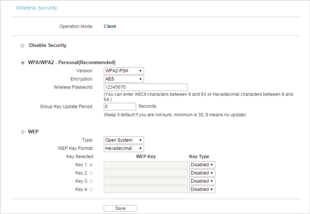Open the WEP Type Open System dropdown
This screenshot has width=310, height=214.
[x=124, y=140]
